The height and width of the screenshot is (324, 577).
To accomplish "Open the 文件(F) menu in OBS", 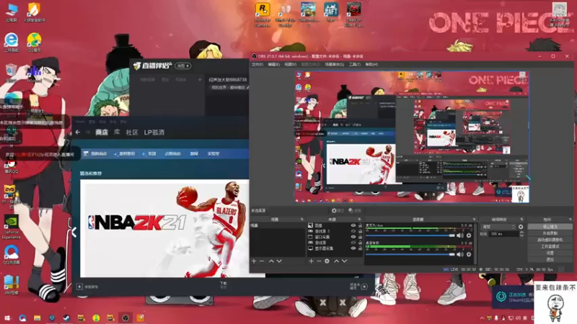I will [x=257, y=64].
